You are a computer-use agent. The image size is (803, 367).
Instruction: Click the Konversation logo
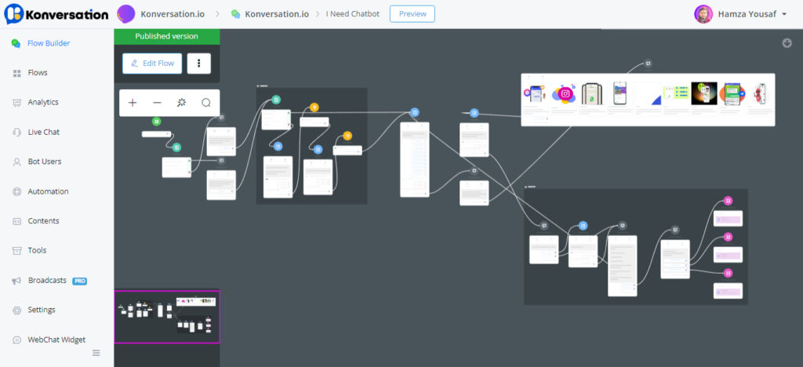pos(56,14)
